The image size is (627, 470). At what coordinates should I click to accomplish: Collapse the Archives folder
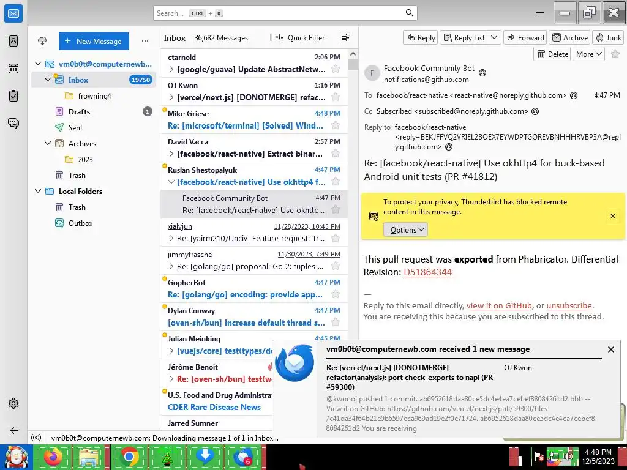[x=48, y=143]
